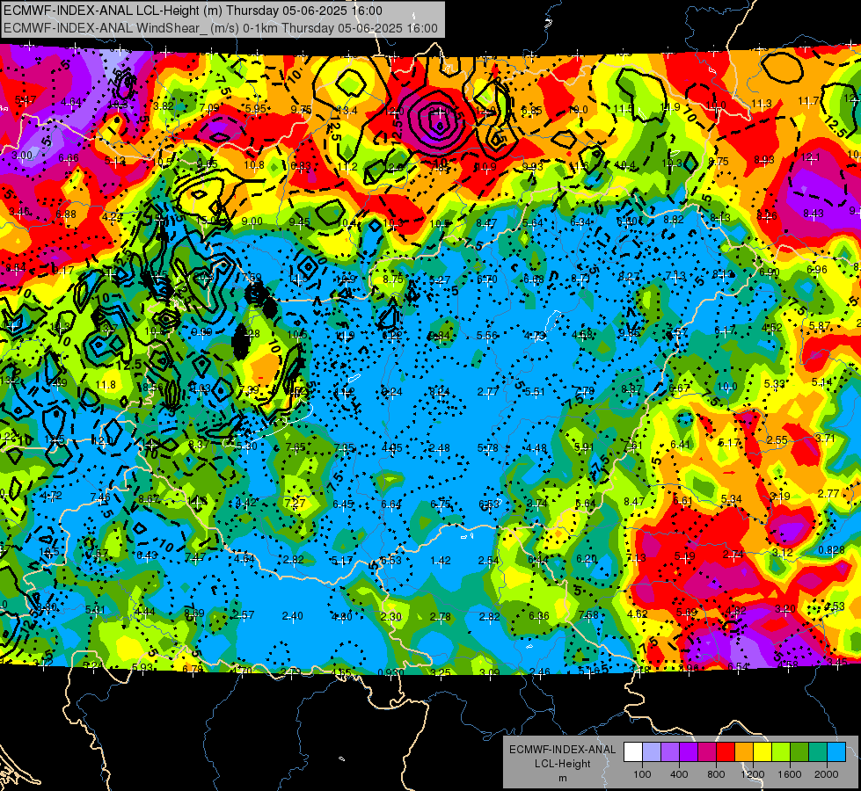Click the shear value '3.71' on the map
861x791 pixels.
coord(825,438)
